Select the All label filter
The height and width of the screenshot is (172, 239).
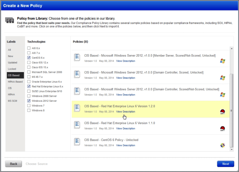coord(9,50)
